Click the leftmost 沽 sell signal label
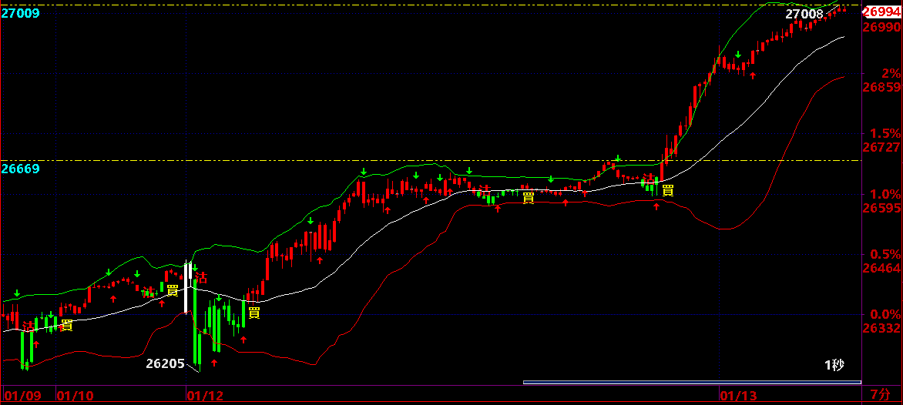This screenshot has height=405, width=903. click(28, 326)
